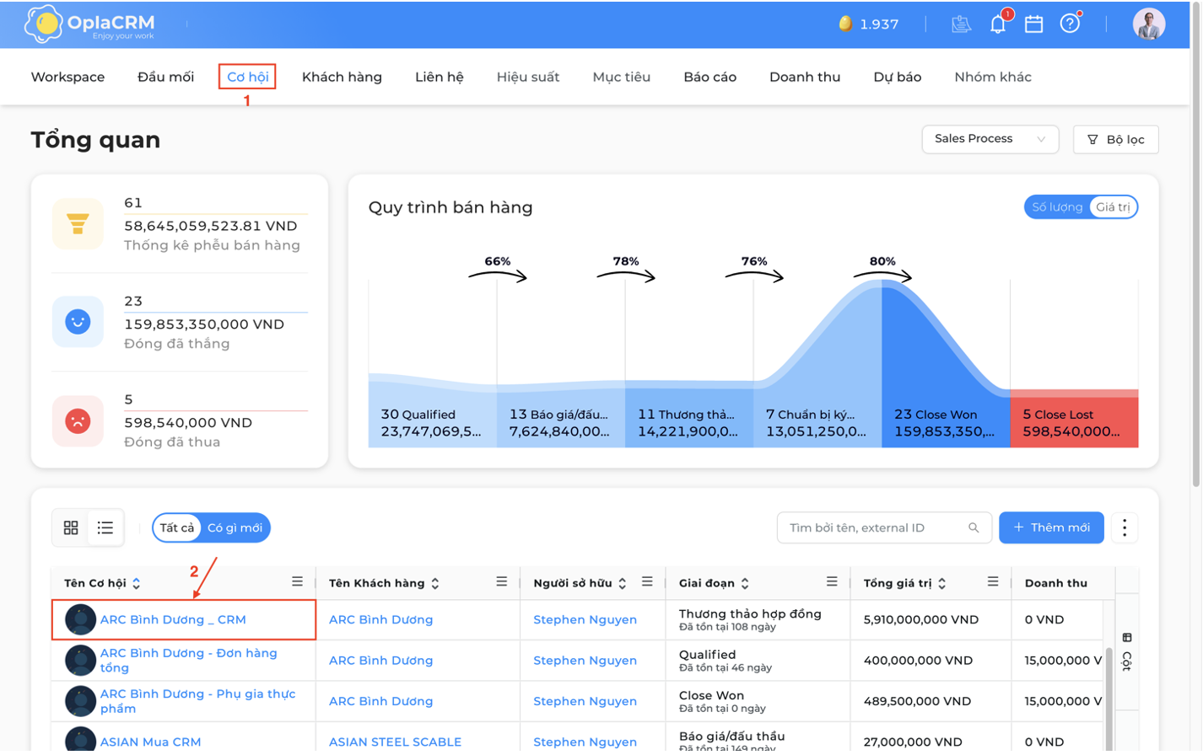Open opportunity ARC Bình Dương _ CRM
The height and width of the screenshot is (755, 1203).
tap(173, 619)
